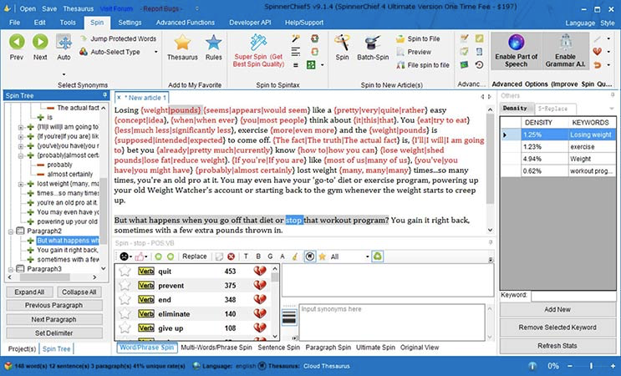Click the history clock icon in Advanced

tap(479, 65)
